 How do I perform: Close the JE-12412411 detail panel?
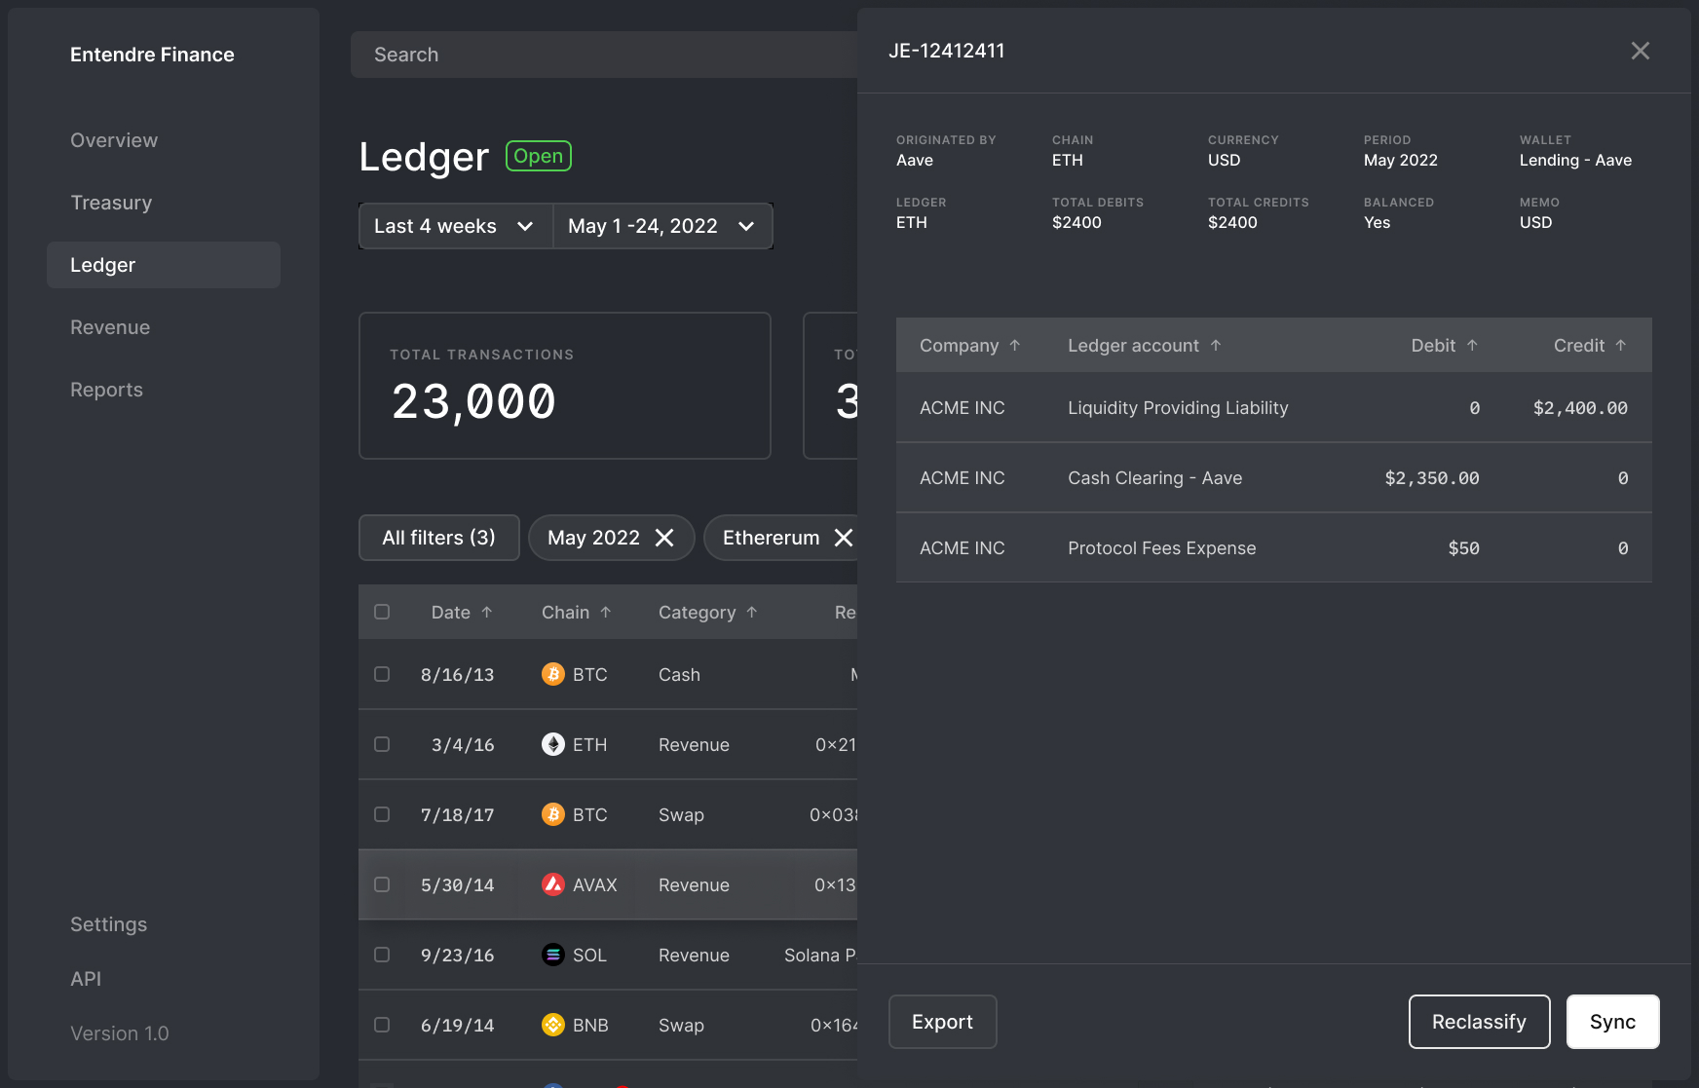1641,51
